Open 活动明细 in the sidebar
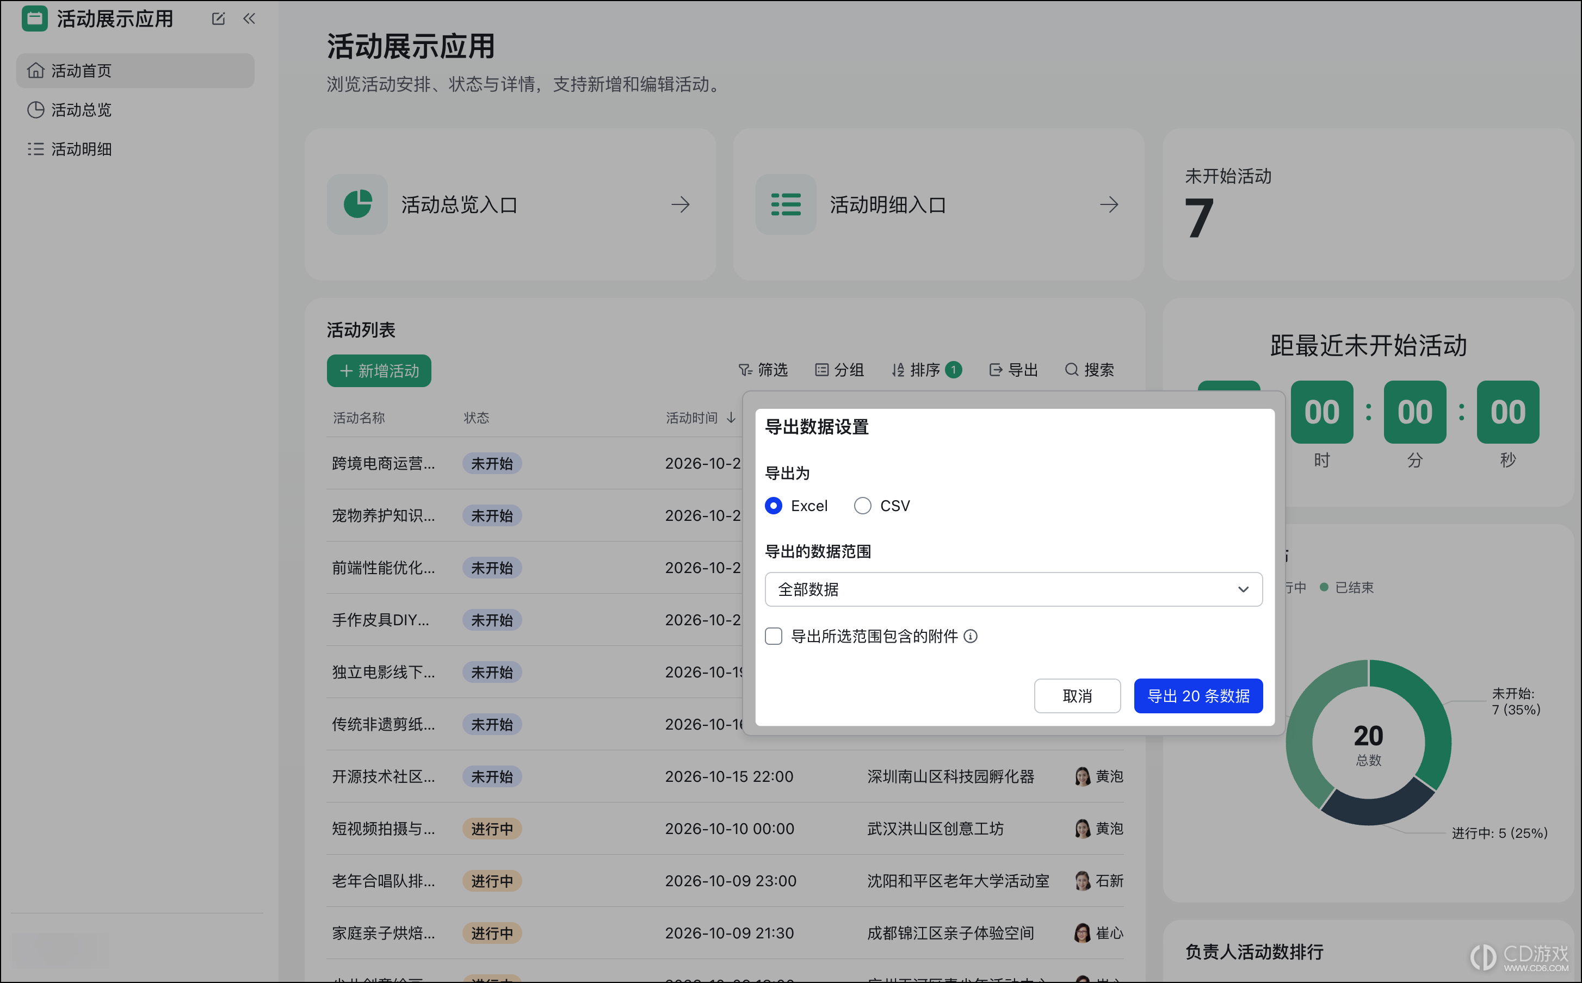 135,149
